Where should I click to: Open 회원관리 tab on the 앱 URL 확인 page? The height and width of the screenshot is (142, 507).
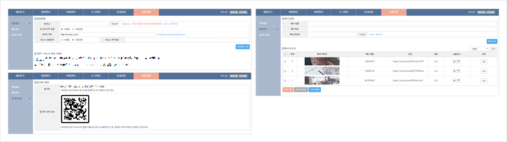pyautogui.click(x=46, y=76)
